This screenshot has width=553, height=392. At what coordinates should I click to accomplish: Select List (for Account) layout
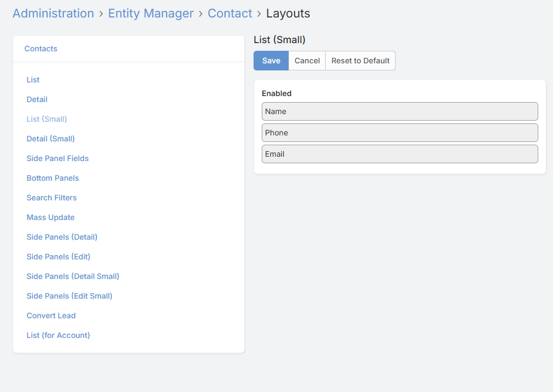click(x=58, y=335)
